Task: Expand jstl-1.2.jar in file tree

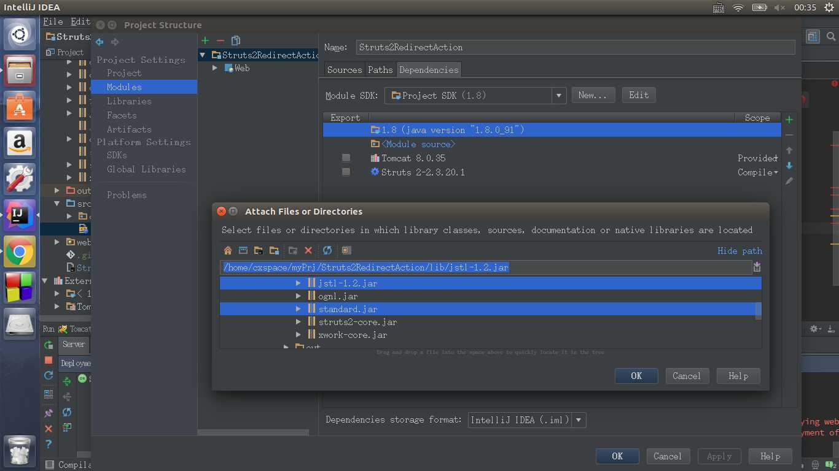Action: click(298, 283)
